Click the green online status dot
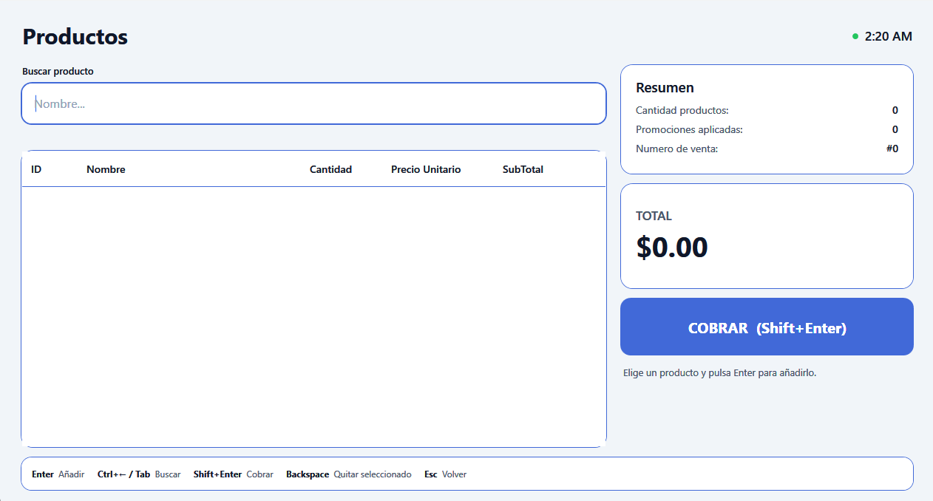The width and height of the screenshot is (933, 501). pyautogui.click(x=855, y=36)
